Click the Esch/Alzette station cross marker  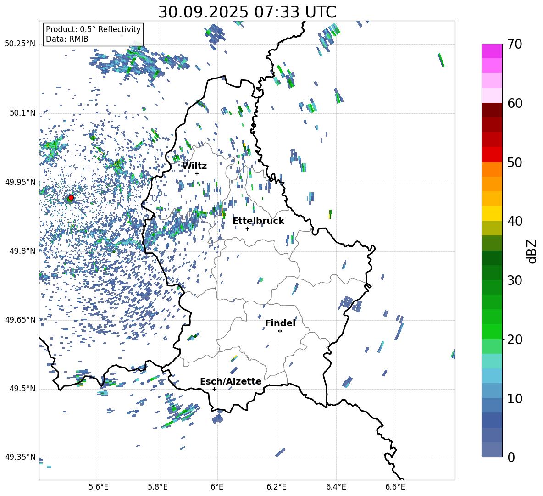pyautogui.click(x=214, y=389)
